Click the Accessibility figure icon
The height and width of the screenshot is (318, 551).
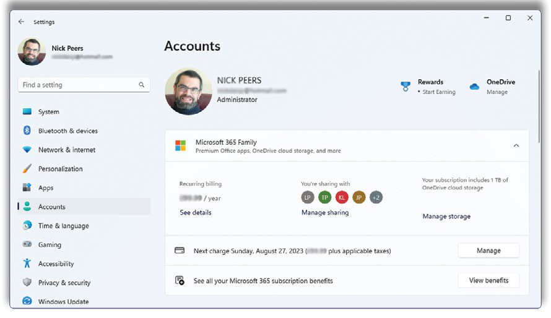[27, 263]
